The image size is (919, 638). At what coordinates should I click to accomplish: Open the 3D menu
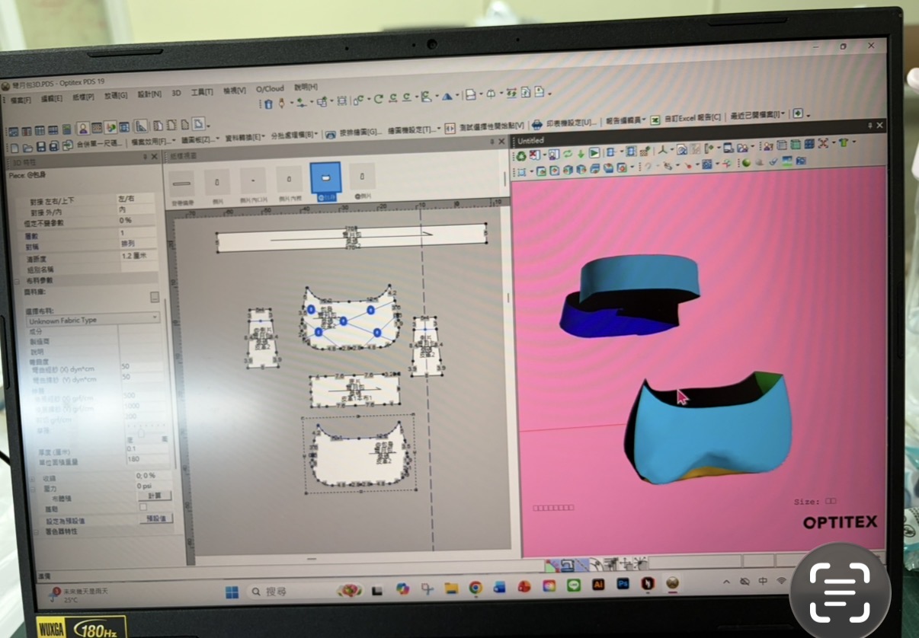pyautogui.click(x=176, y=93)
